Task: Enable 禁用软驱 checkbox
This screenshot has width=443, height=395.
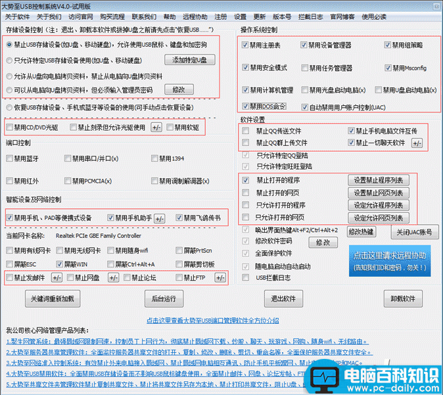Action: click(x=170, y=128)
